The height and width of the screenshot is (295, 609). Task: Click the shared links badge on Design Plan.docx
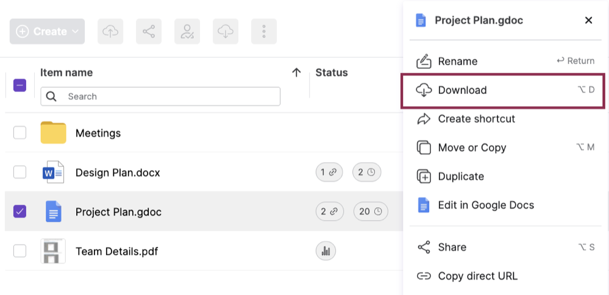point(329,172)
